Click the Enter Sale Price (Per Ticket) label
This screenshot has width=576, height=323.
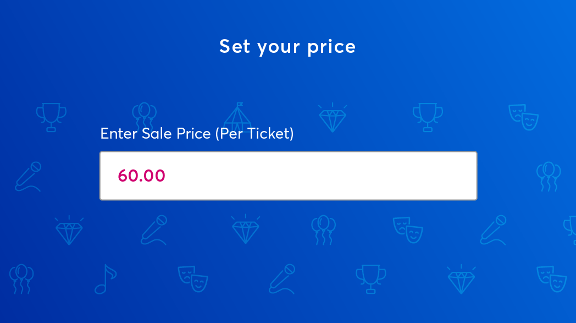[x=197, y=134]
